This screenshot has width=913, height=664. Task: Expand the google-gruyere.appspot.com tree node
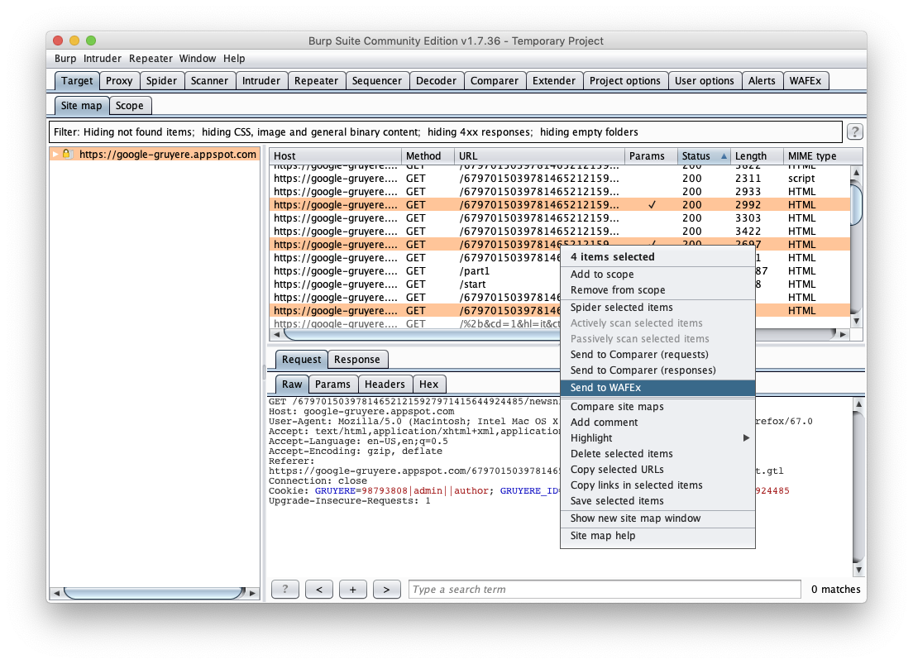[x=55, y=155]
